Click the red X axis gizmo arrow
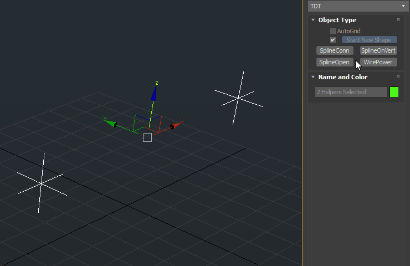410x266 pixels. pyautogui.click(x=176, y=126)
